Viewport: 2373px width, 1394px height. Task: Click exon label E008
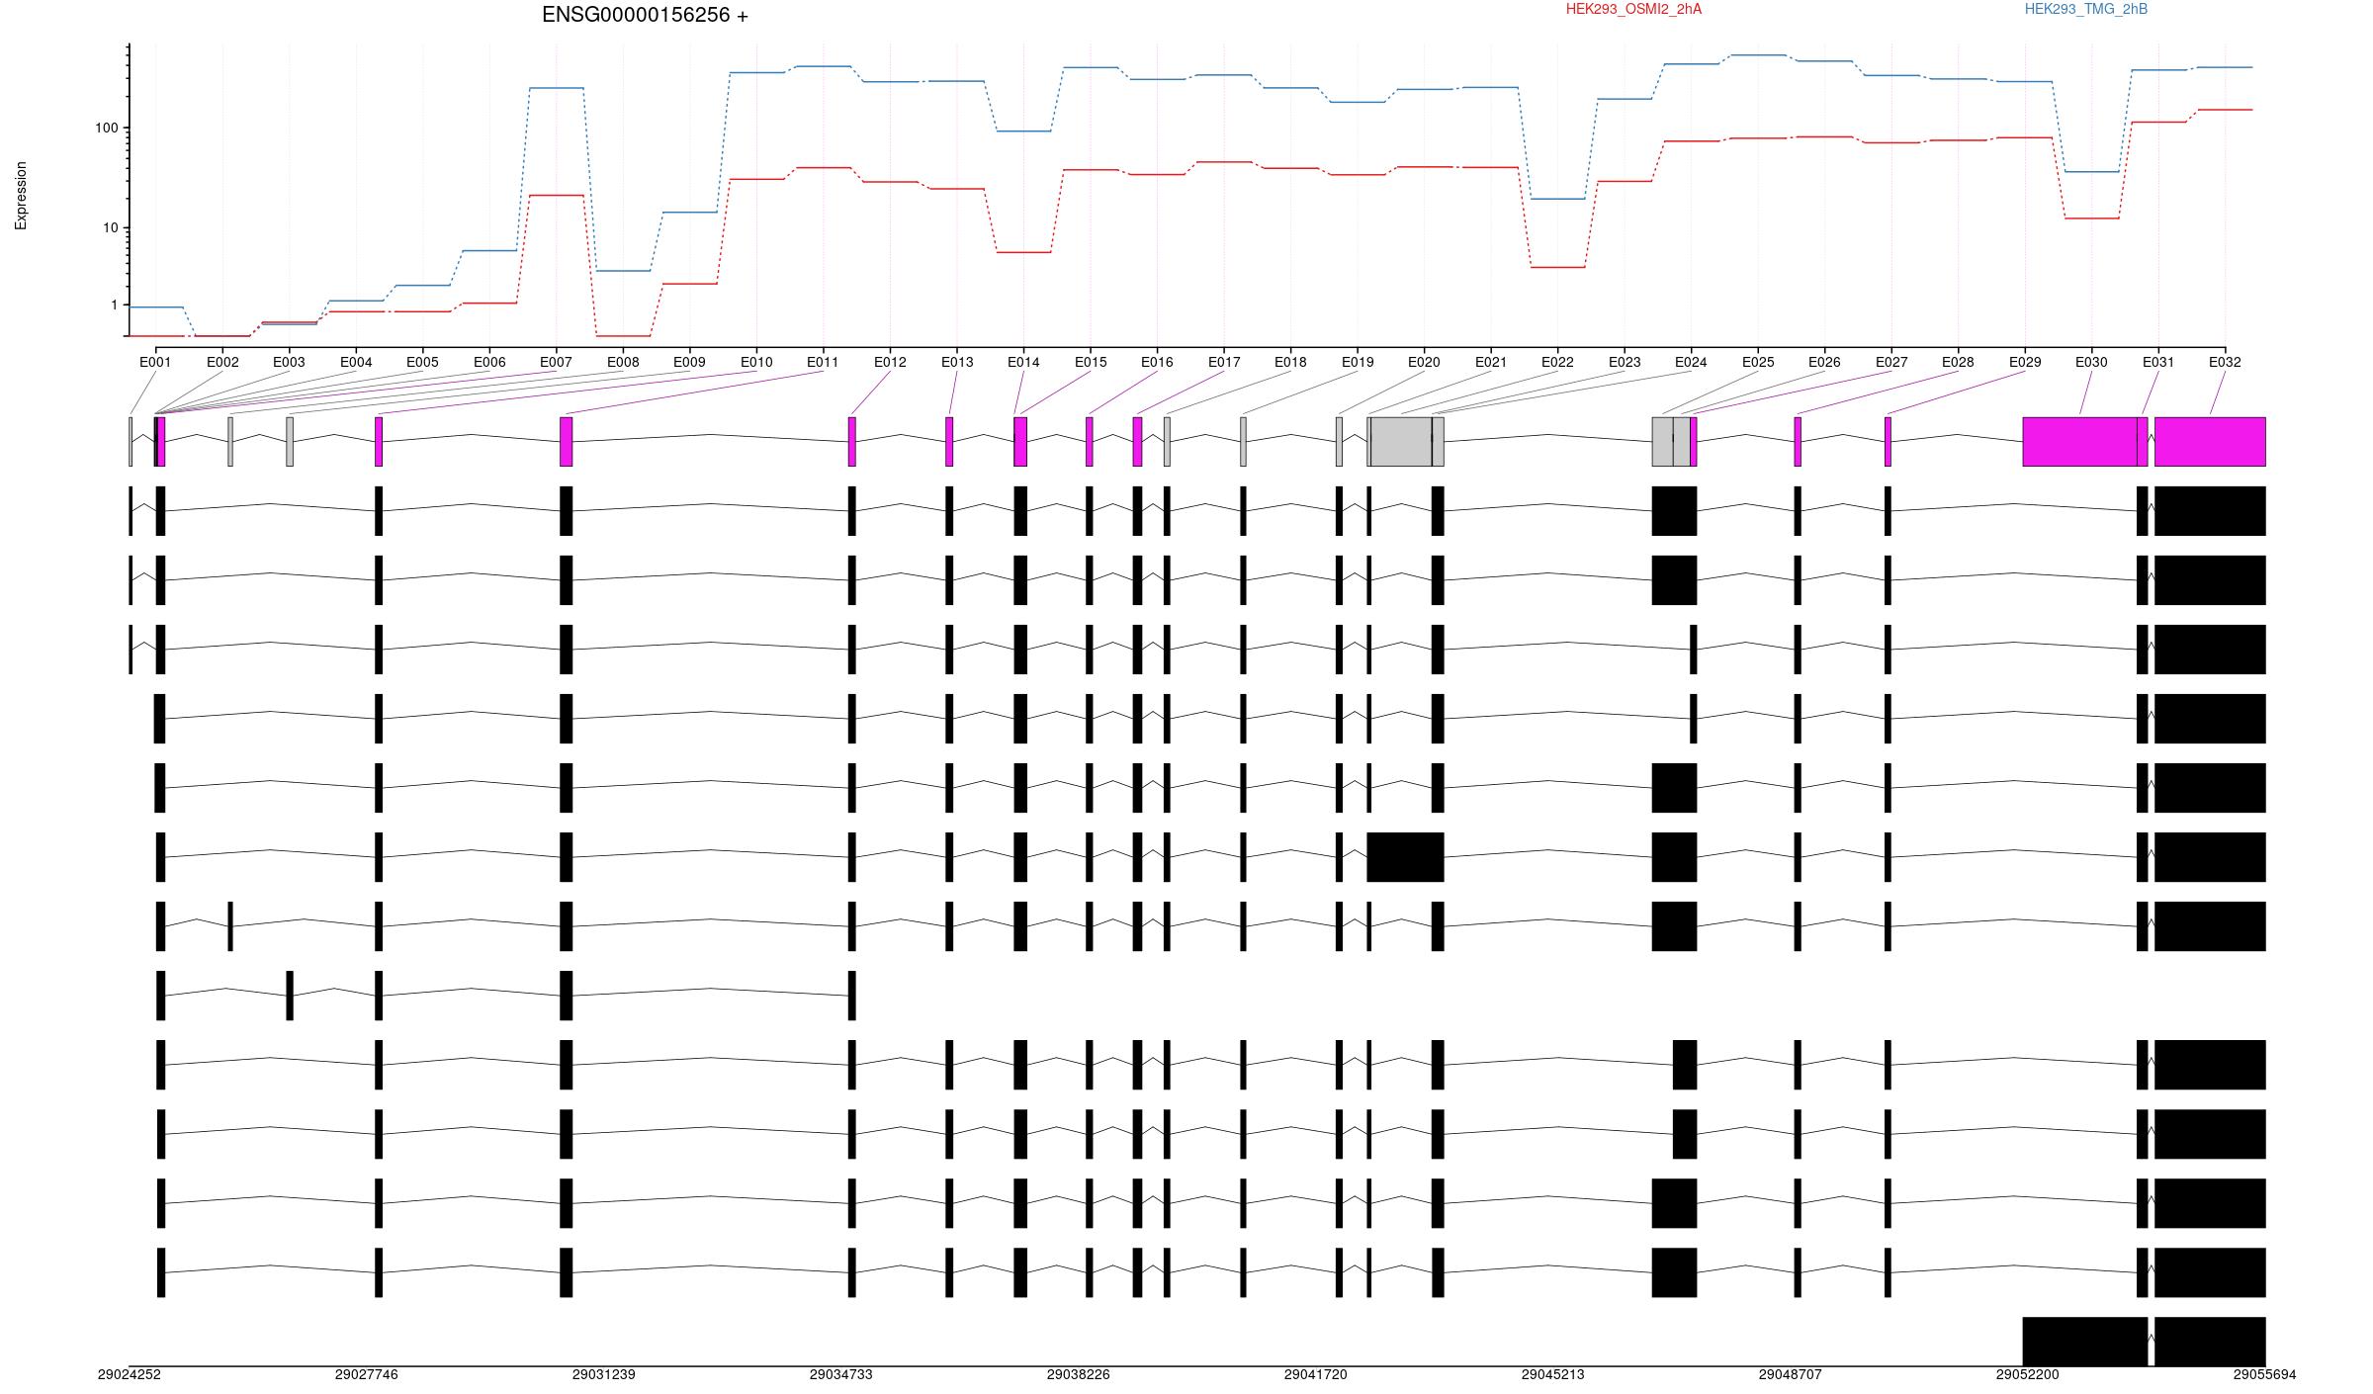click(623, 362)
